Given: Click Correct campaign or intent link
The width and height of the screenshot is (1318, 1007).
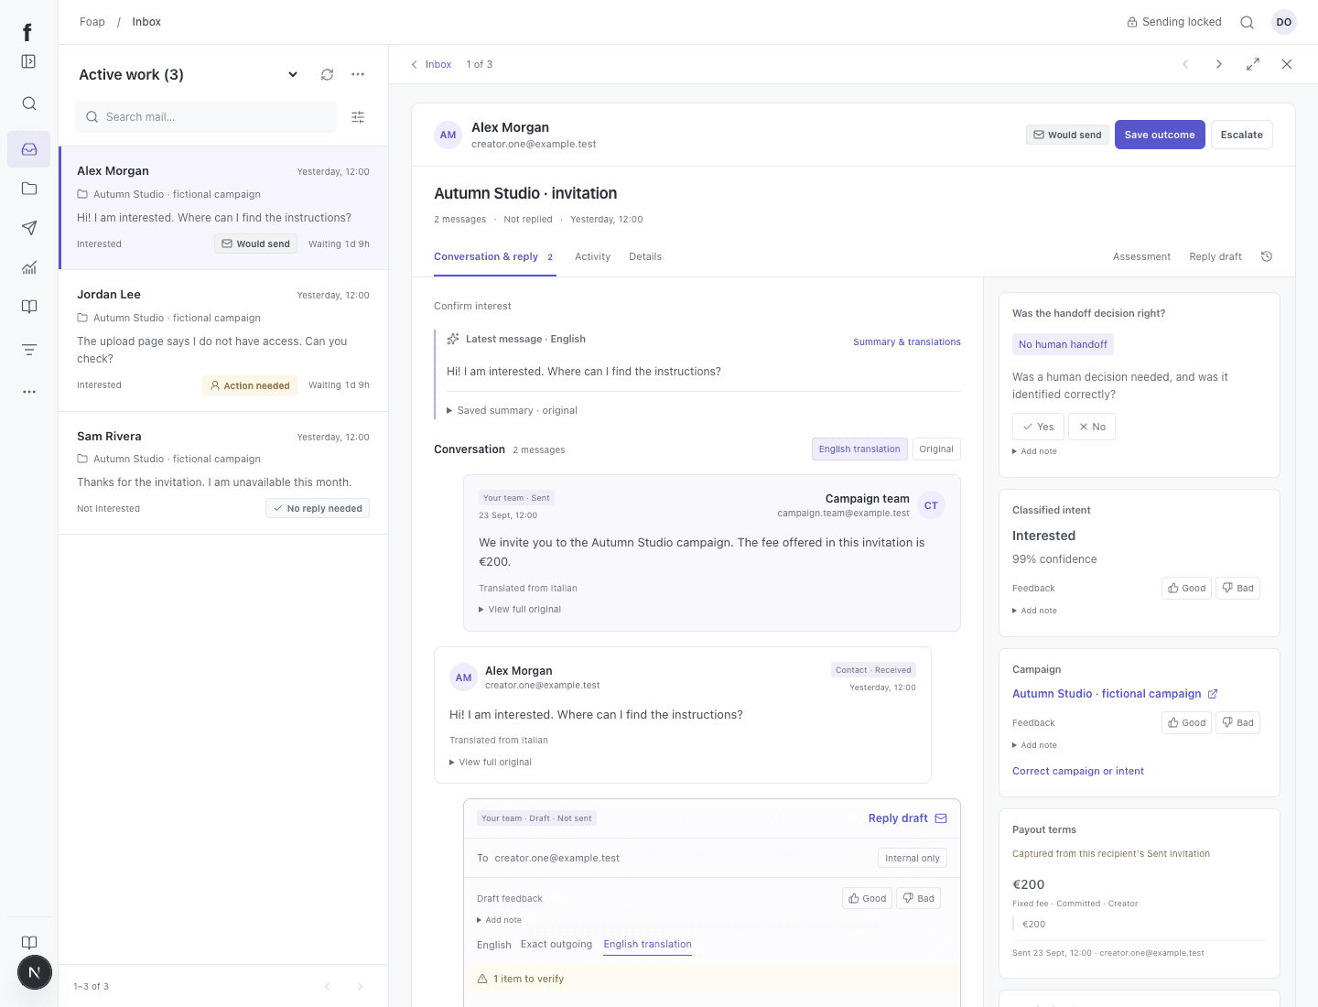Looking at the screenshot, I should click(x=1078, y=771).
